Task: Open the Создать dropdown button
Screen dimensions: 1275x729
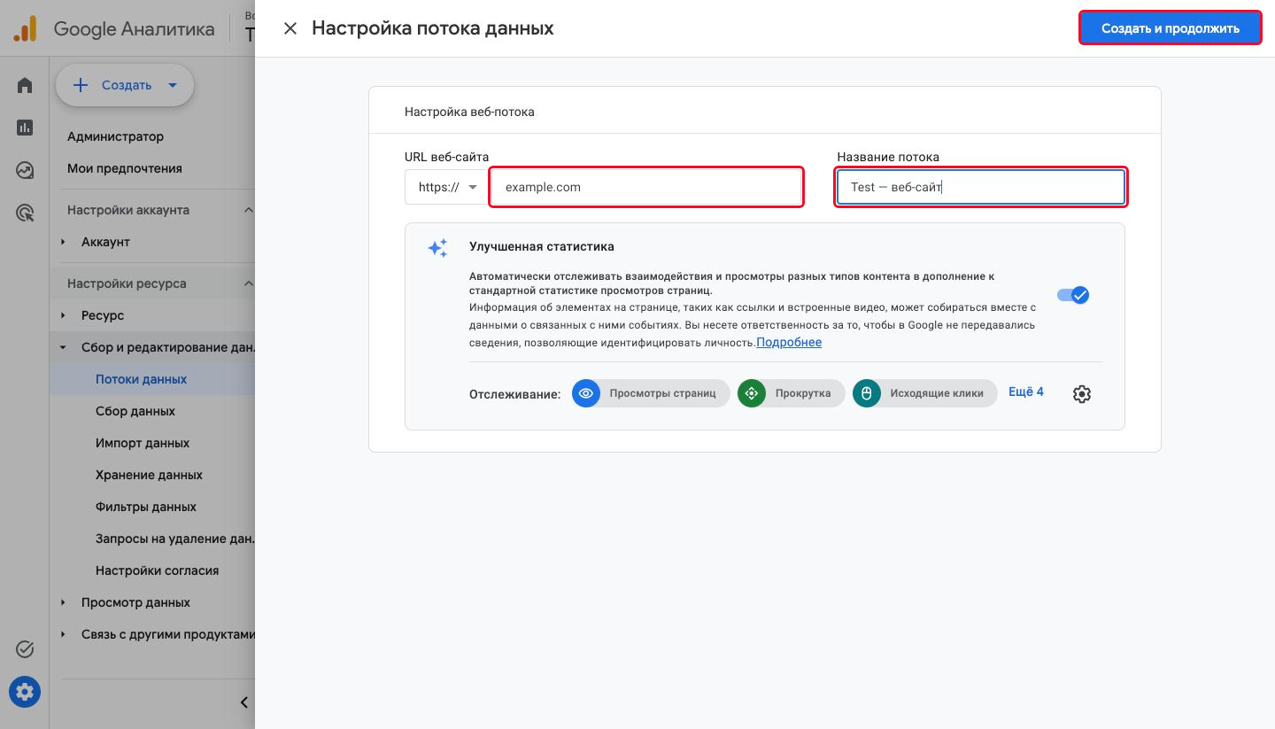Action: tap(125, 86)
